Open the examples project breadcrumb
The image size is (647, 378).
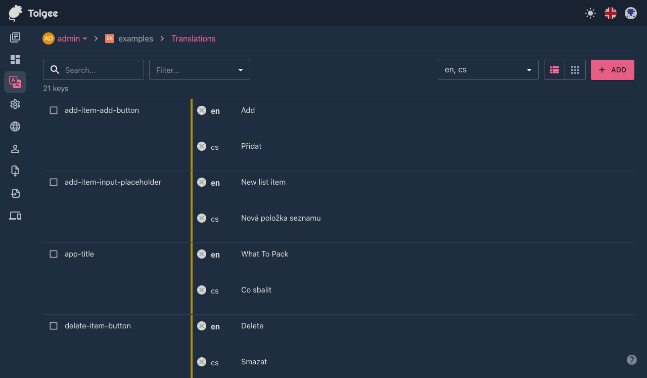[135, 38]
